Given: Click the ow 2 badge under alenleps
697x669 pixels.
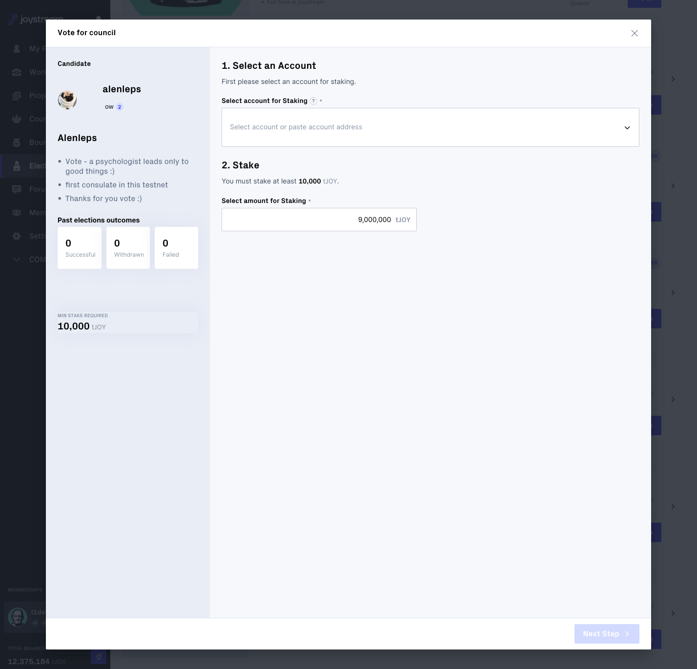Looking at the screenshot, I should pyautogui.click(x=113, y=107).
